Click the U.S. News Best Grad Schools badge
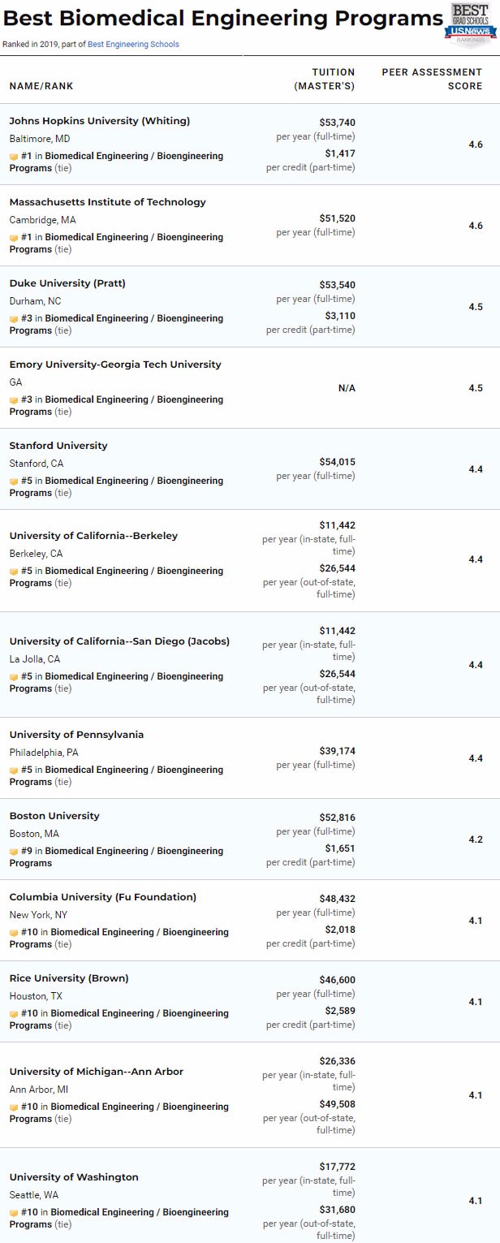Image resolution: width=500 pixels, height=1243 pixels. (471, 23)
